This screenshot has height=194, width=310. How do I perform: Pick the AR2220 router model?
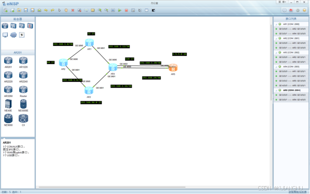(8, 77)
